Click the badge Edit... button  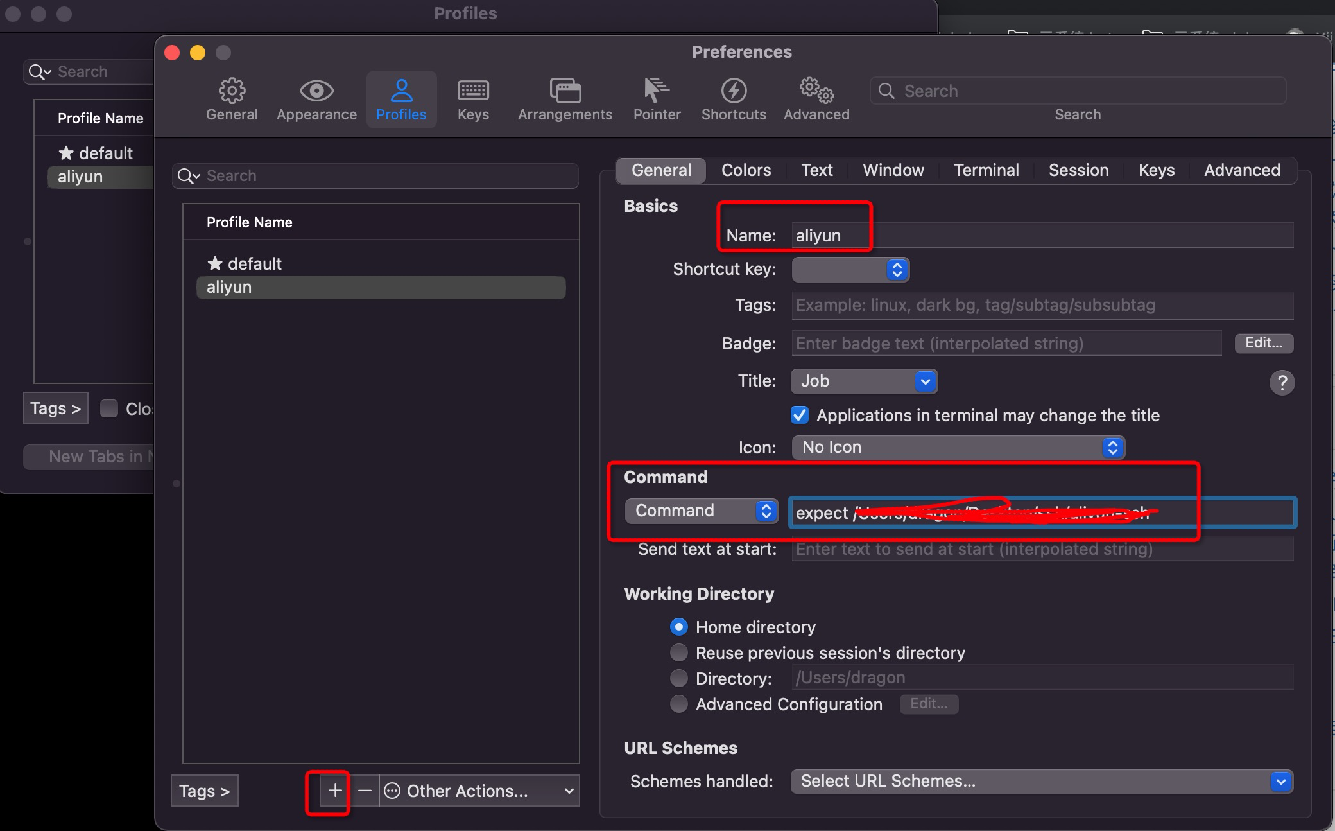point(1263,343)
